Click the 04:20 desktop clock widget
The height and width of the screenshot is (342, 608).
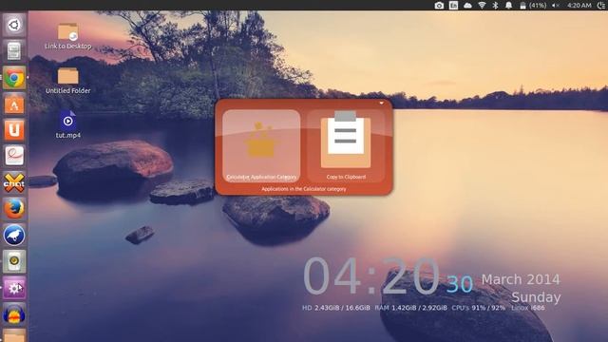[371, 276]
